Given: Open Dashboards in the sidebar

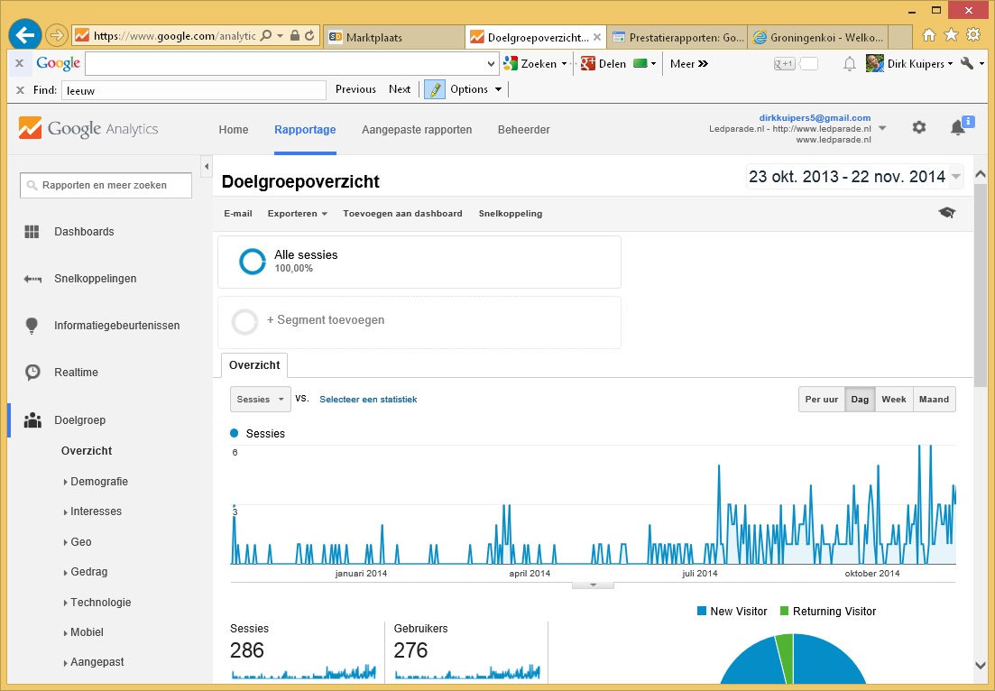Looking at the screenshot, I should [x=84, y=232].
